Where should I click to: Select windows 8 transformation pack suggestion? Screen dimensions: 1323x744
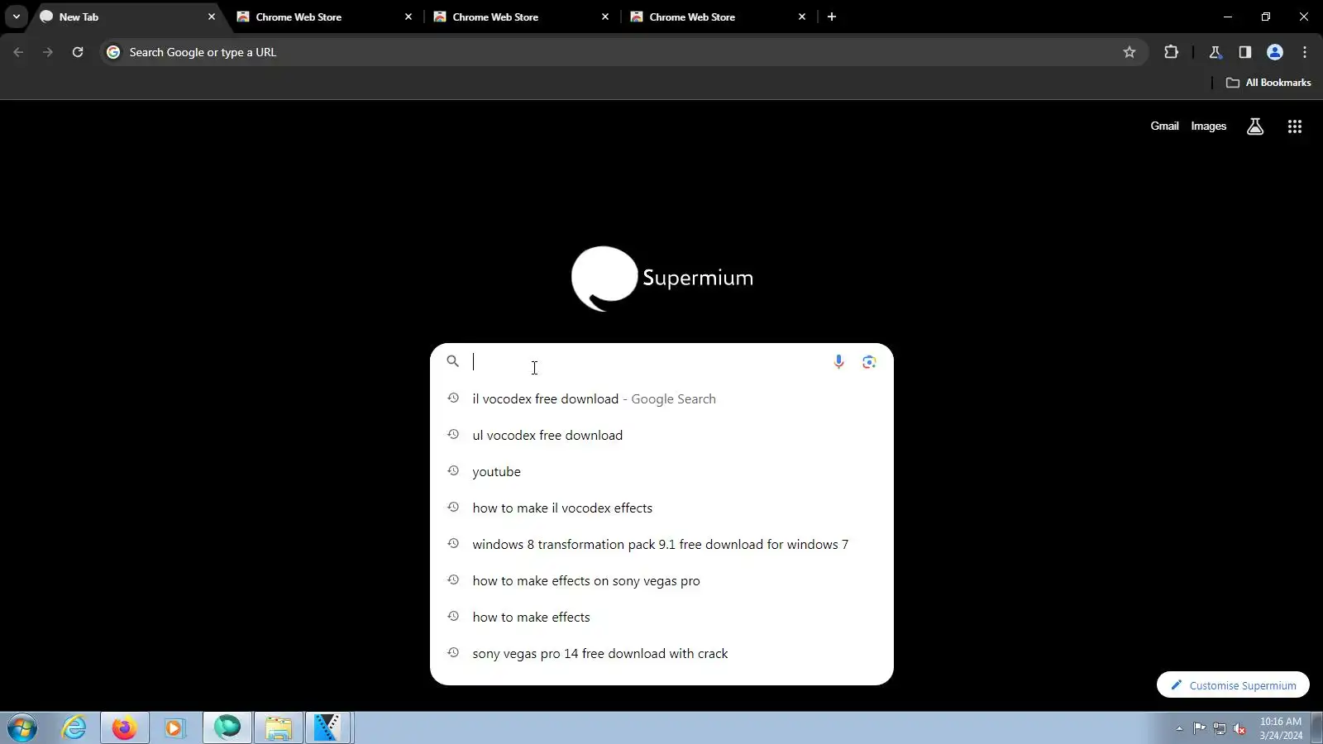pyautogui.click(x=661, y=544)
